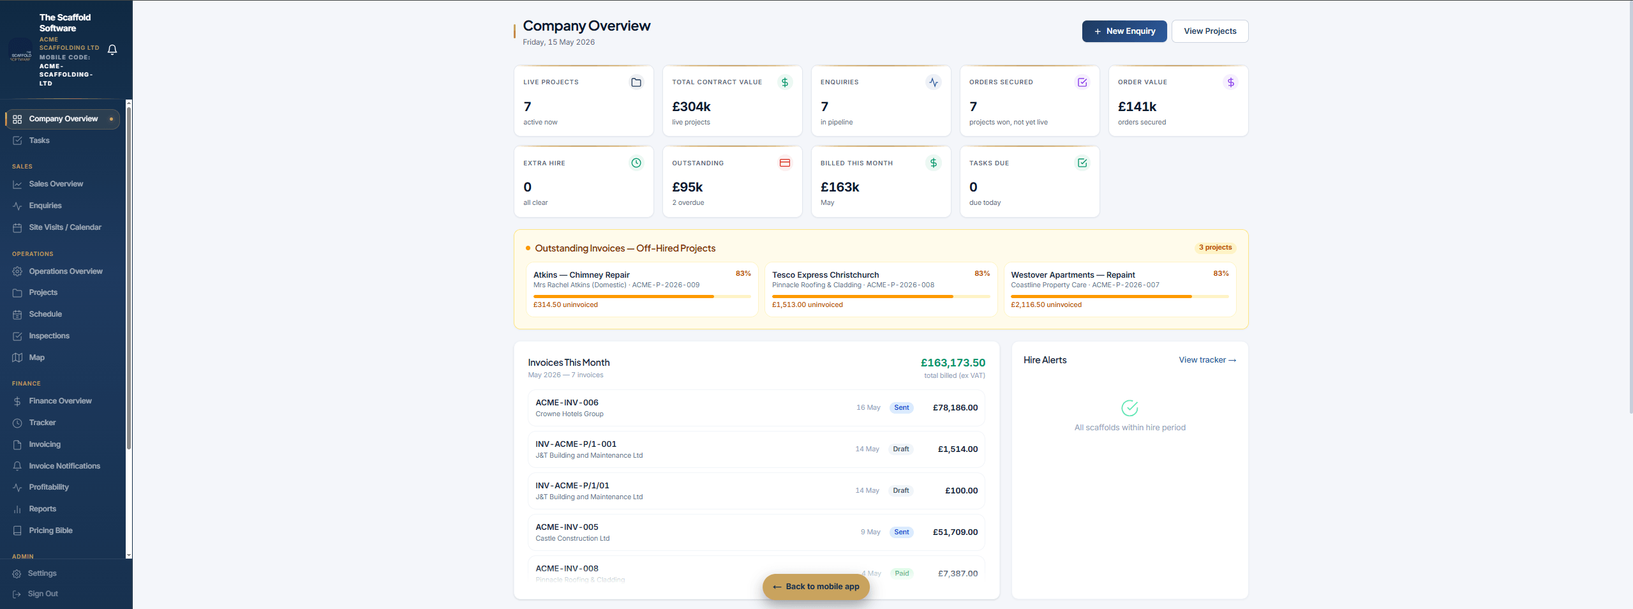Open invoice INV-ACME-P/1-001 row

click(x=756, y=449)
